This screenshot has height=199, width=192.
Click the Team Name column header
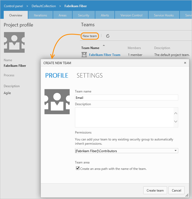90,48
